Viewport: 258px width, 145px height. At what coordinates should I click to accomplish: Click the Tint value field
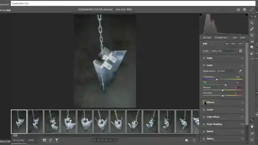(237, 82)
